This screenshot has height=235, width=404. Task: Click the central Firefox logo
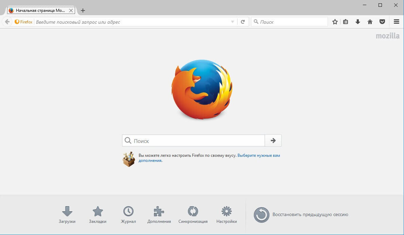(x=202, y=89)
